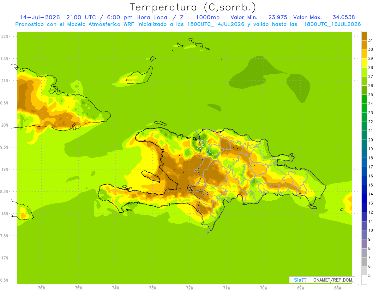Select the date "14-Jul-2026" in header

(40, 17)
